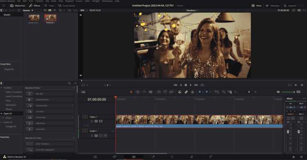Click the Detail Zoom icon
Viewport: 307px width, 160px height.
point(223,92)
